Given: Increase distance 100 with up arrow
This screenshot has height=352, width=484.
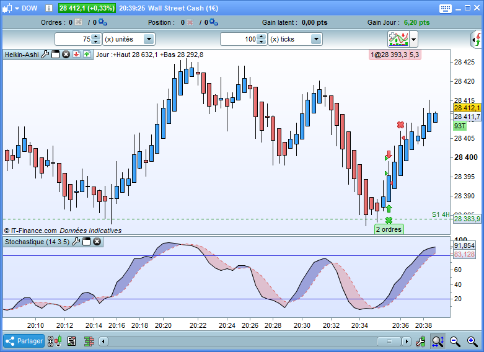Looking at the screenshot, I should (262, 37).
